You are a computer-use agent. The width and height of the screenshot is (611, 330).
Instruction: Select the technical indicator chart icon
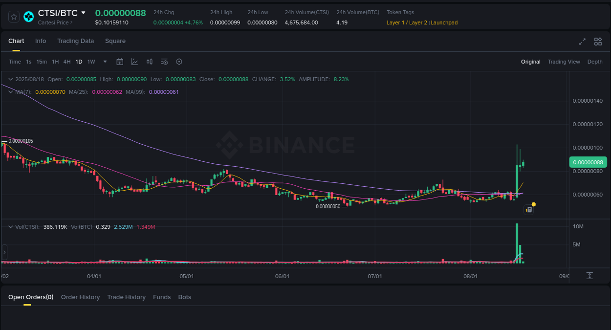tap(134, 62)
